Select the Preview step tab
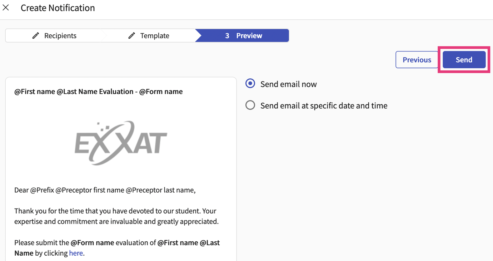 pyautogui.click(x=249, y=35)
